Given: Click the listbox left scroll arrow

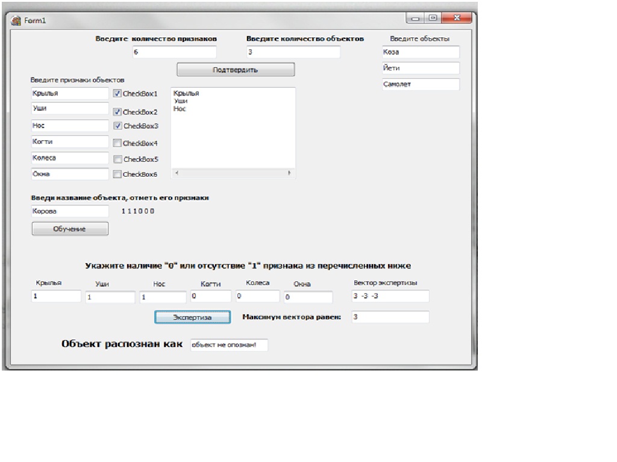Looking at the screenshot, I should [177, 173].
